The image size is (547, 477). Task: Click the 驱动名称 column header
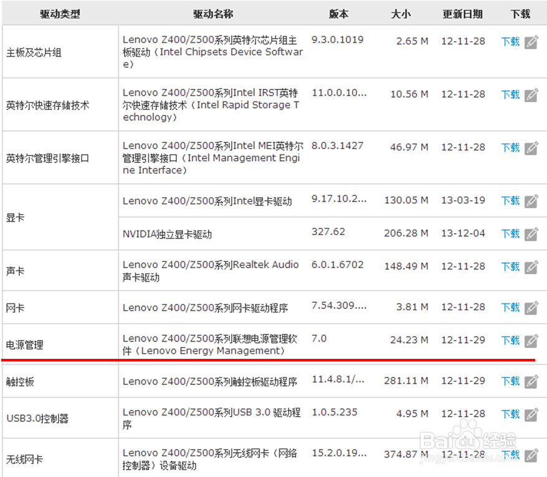click(x=213, y=14)
